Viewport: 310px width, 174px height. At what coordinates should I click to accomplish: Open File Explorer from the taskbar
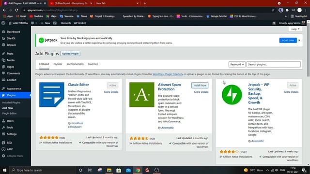109,170
